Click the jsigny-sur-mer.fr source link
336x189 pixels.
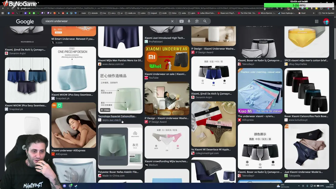pos(112,120)
